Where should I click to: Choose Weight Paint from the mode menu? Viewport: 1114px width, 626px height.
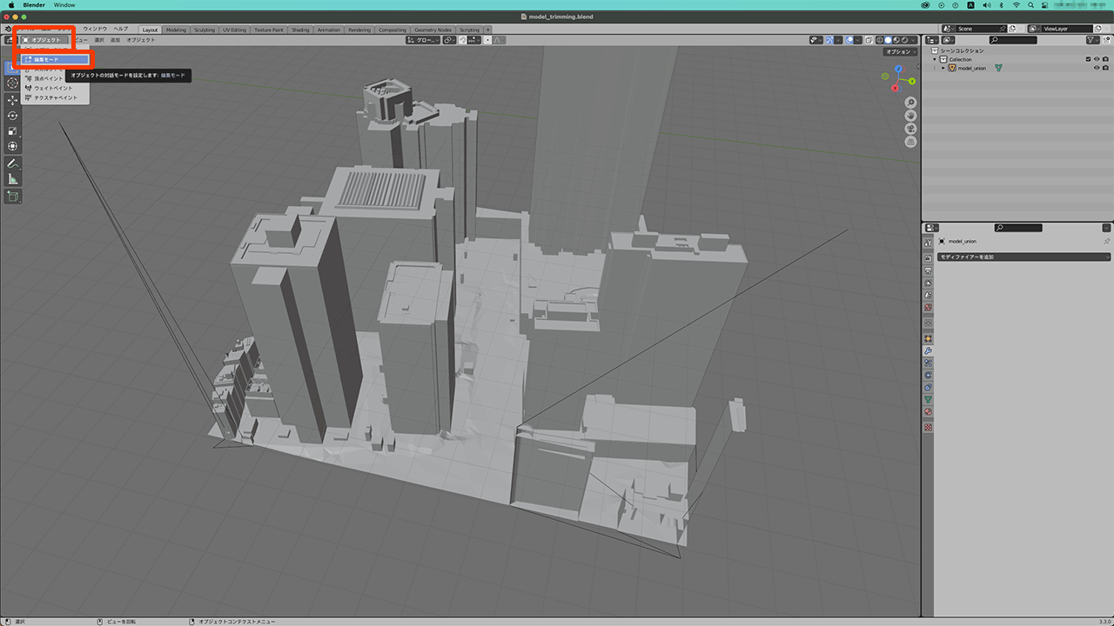[x=56, y=88]
